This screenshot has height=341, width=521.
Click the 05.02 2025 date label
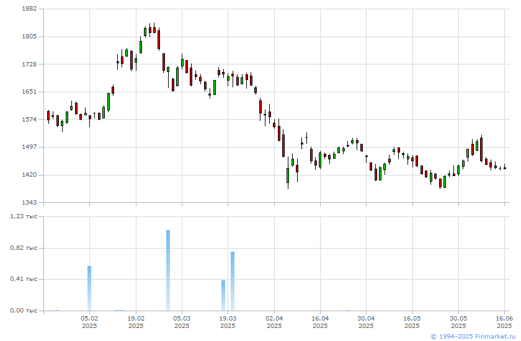point(89,322)
